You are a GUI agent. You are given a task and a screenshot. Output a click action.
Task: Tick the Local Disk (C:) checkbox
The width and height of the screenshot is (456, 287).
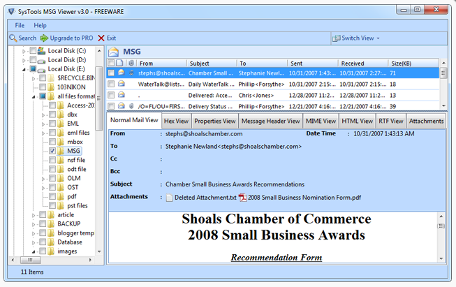click(33, 51)
